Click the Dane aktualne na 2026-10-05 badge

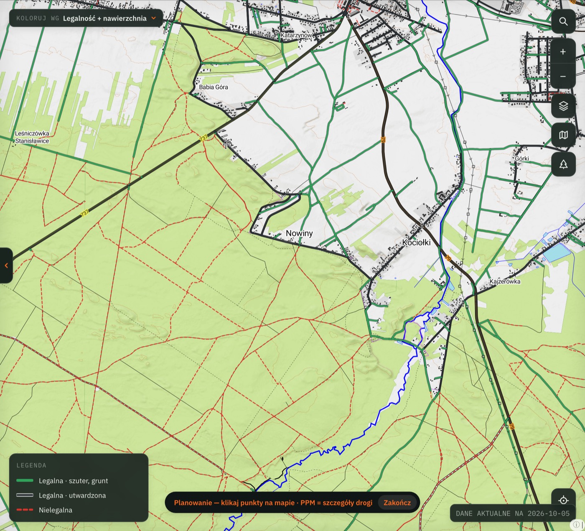click(513, 513)
